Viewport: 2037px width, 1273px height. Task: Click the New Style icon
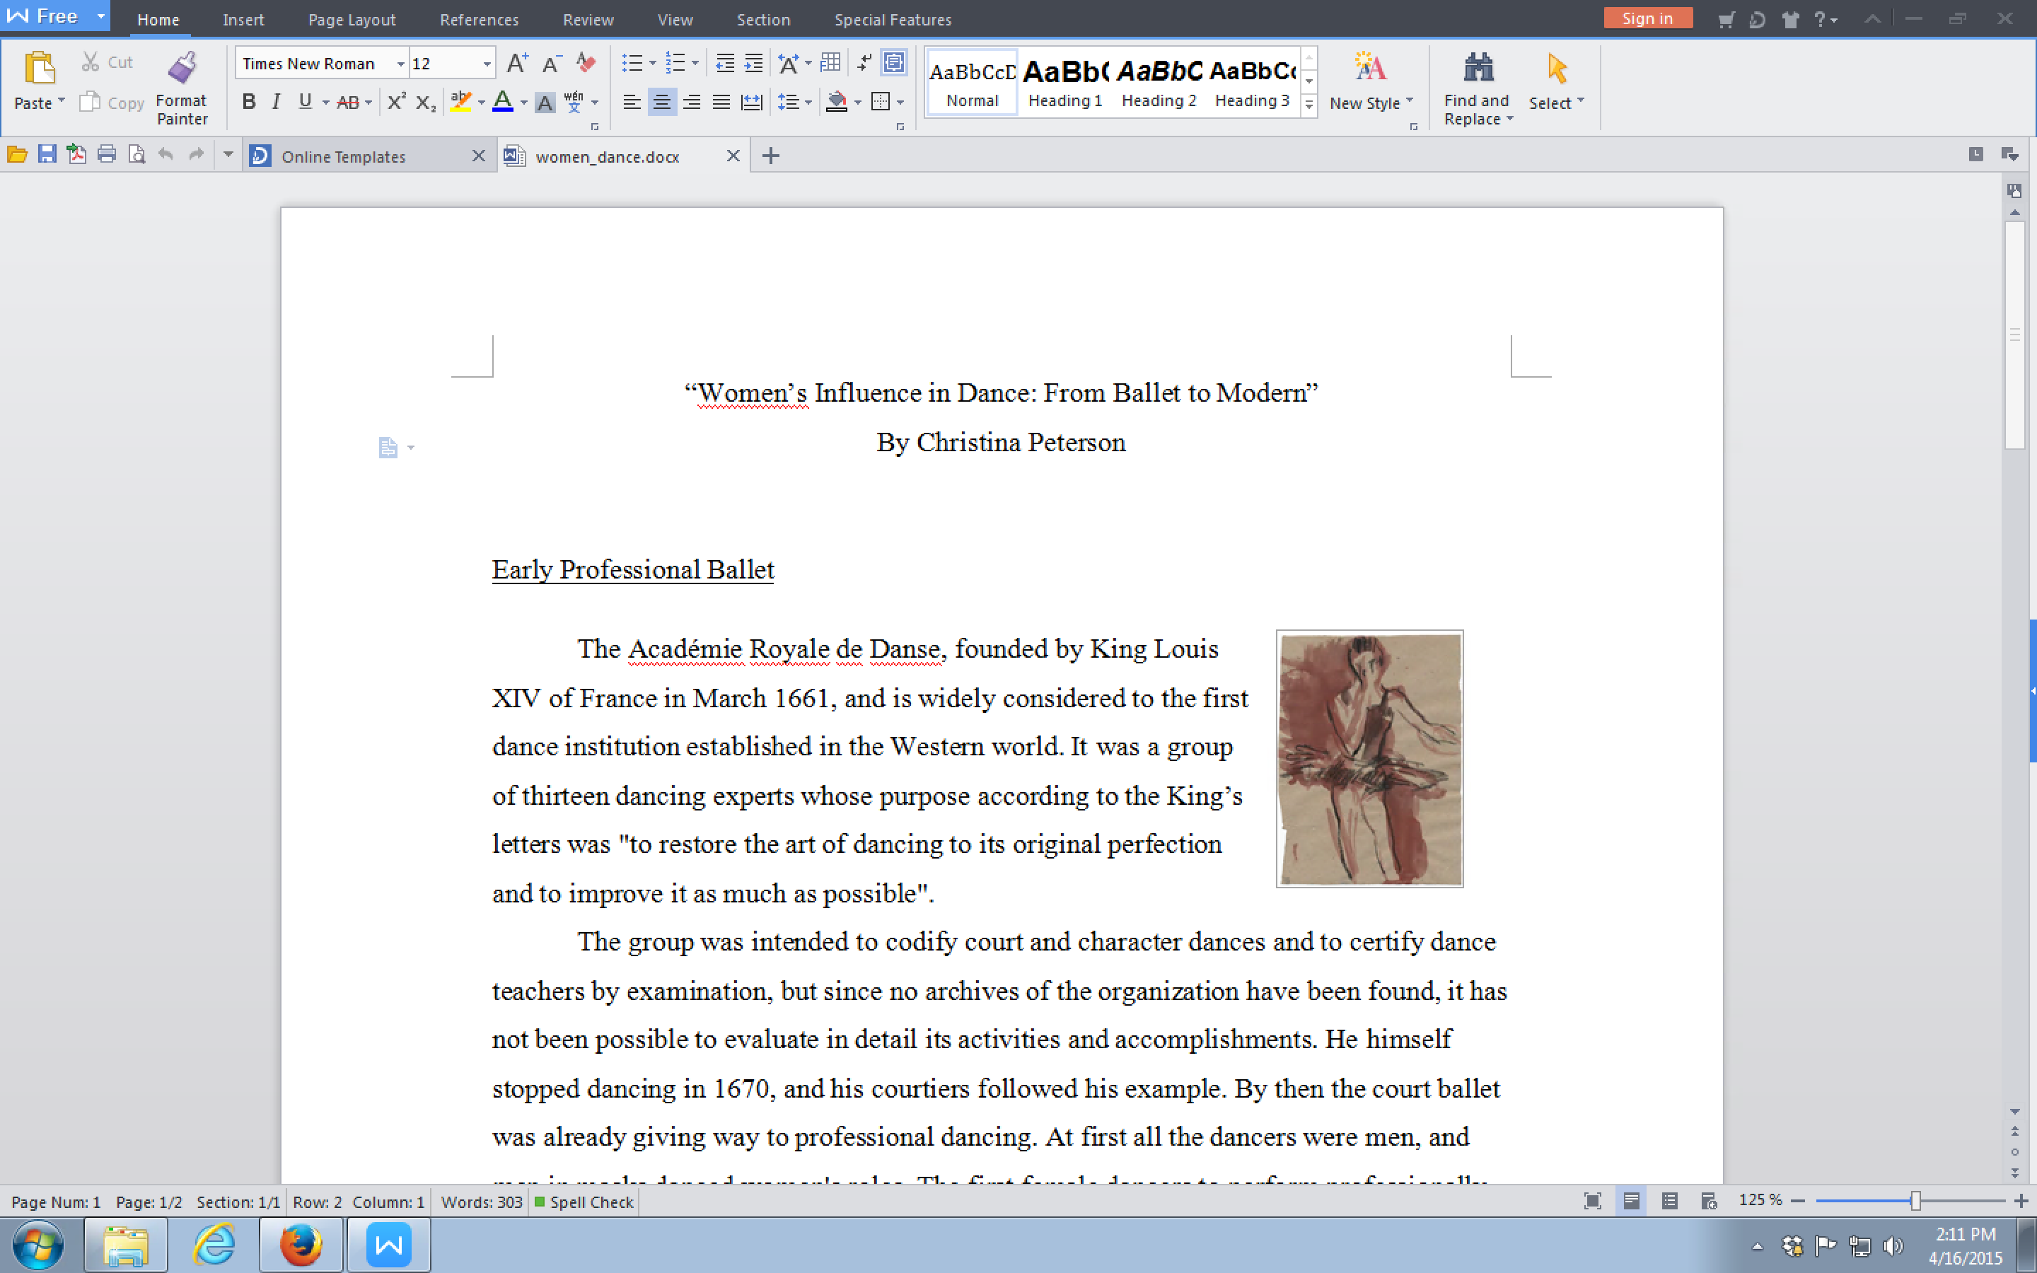pyautogui.click(x=1369, y=67)
